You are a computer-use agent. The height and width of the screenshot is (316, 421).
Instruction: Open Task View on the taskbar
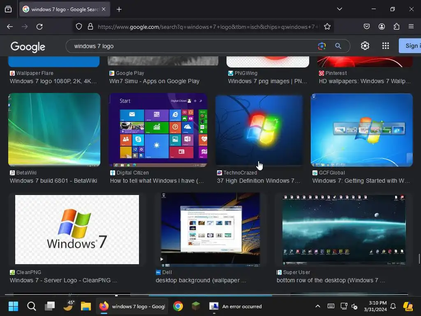pos(50,306)
